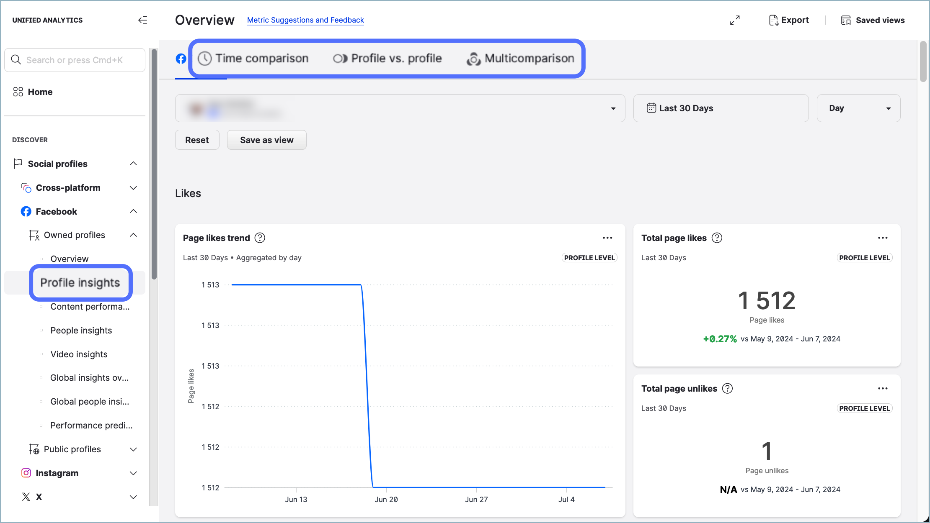The width and height of the screenshot is (930, 523).
Task: Open Total page unlikes help icon
Action: 728,388
